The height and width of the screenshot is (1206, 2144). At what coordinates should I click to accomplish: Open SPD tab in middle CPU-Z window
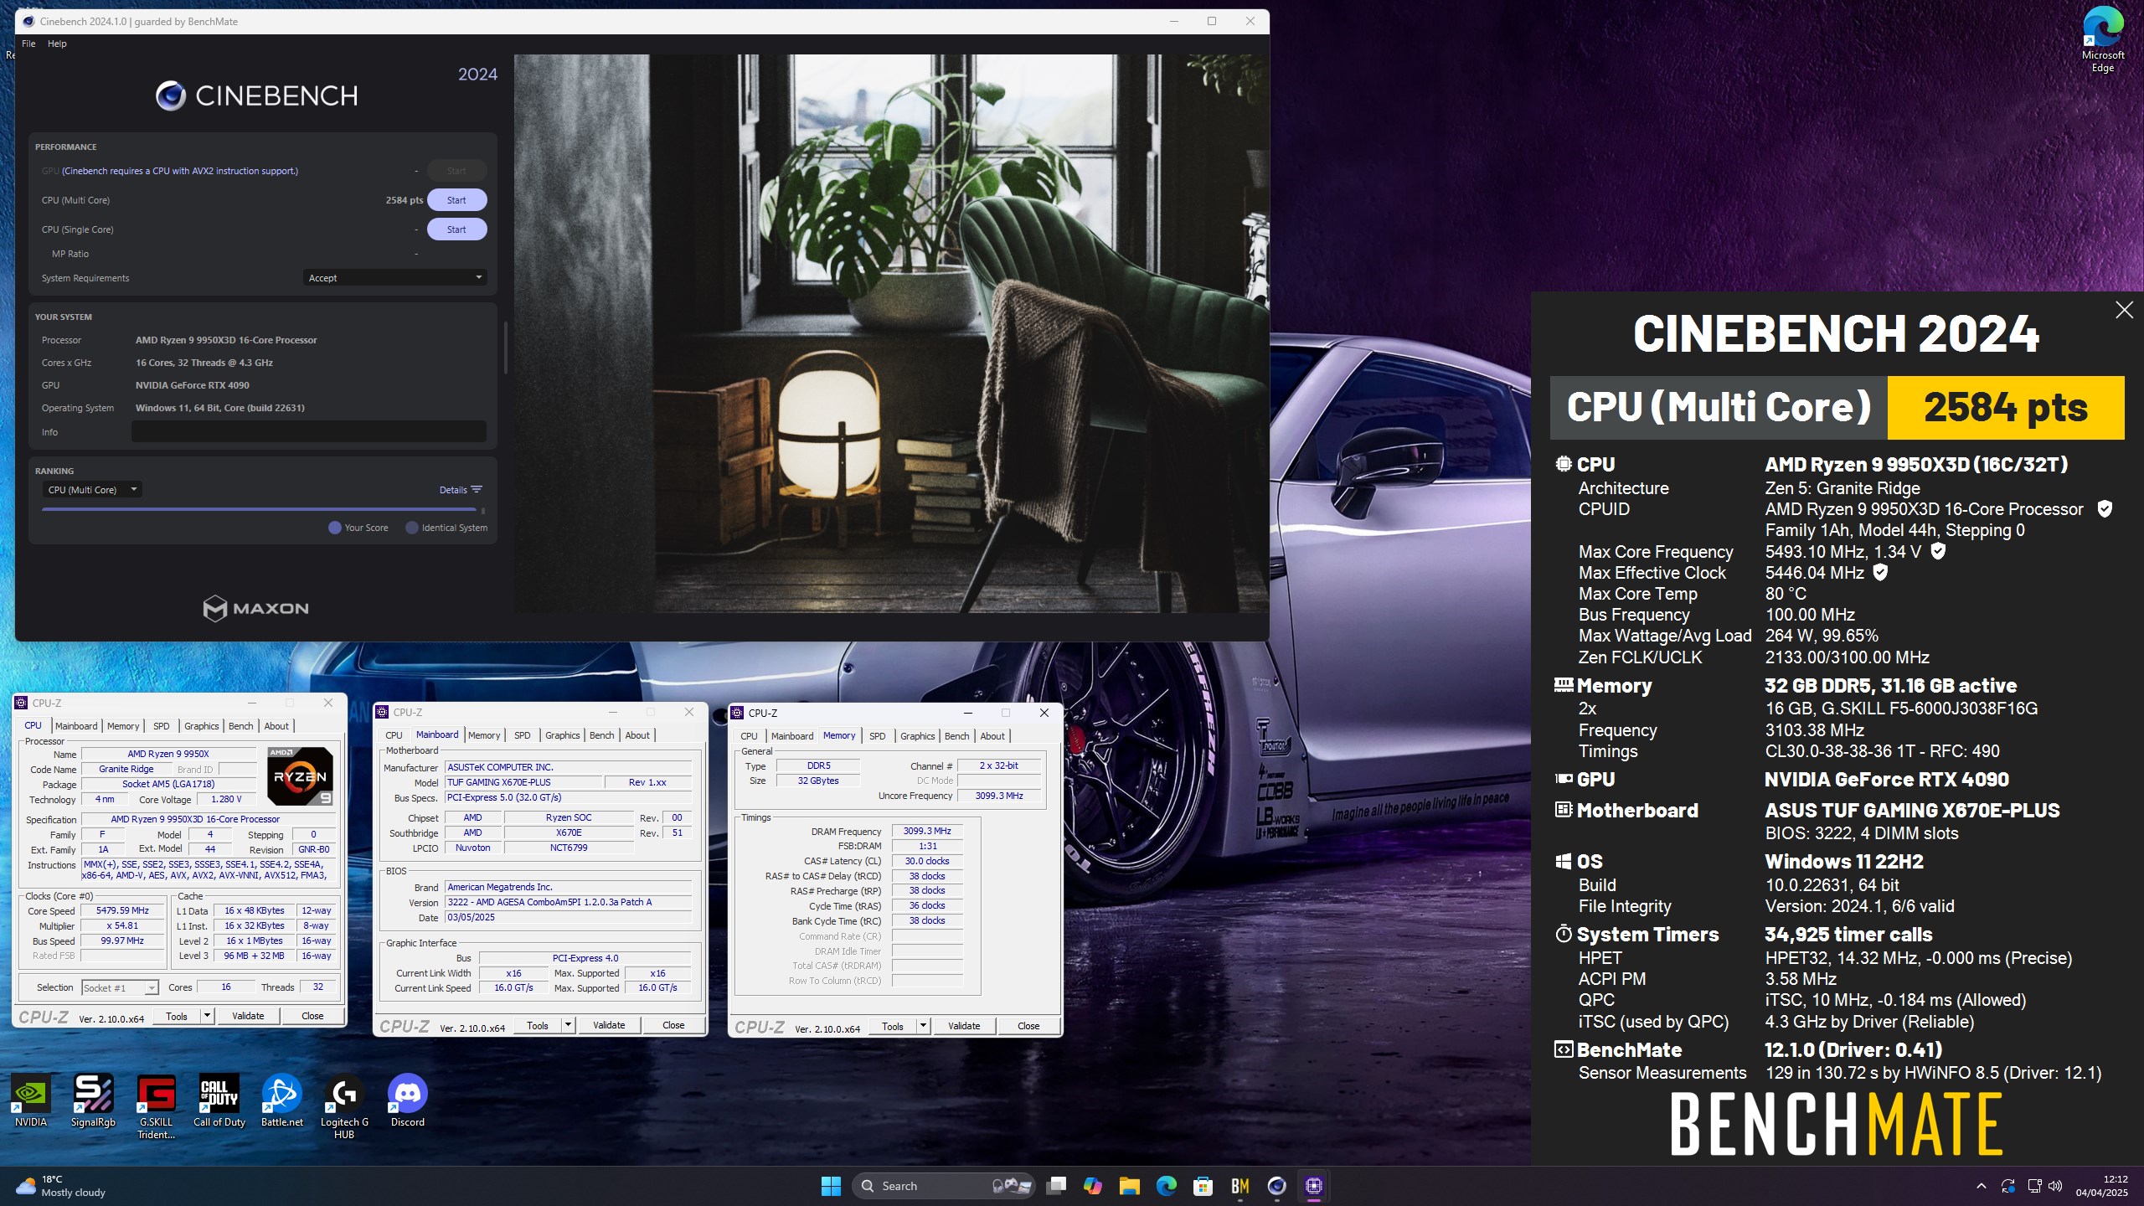pos(523,735)
